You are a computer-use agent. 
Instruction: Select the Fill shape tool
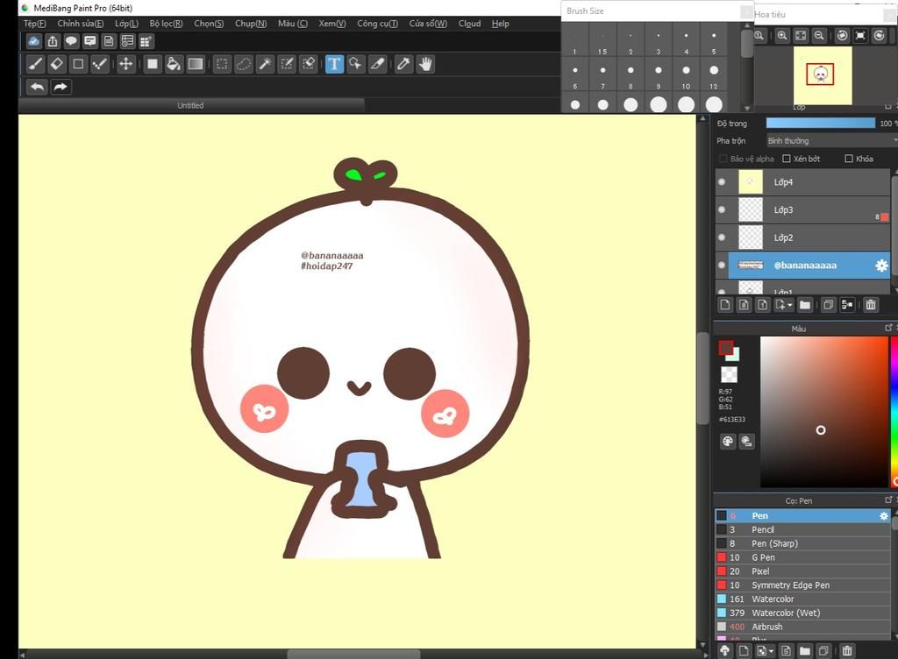153,64
